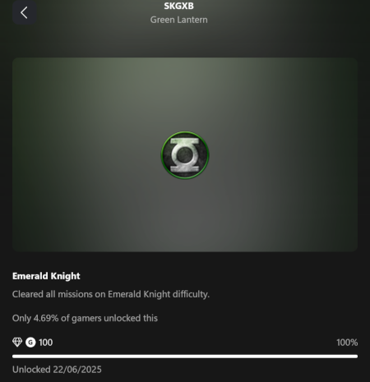Click the Gamerscore G icon
The width and height of the screenshot is (370, 382).
[30, 343]
